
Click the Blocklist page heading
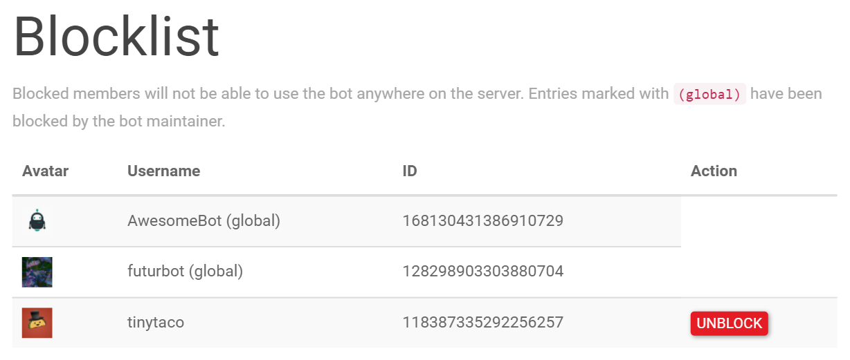(116, 36)
